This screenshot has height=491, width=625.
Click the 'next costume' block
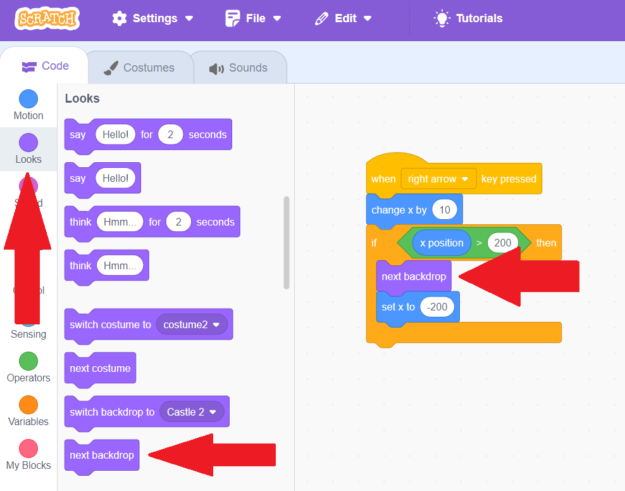point(100,369)
